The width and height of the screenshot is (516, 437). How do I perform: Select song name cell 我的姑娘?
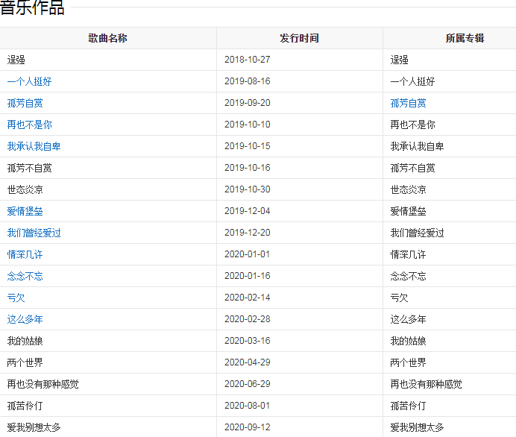tap(25, 342)
